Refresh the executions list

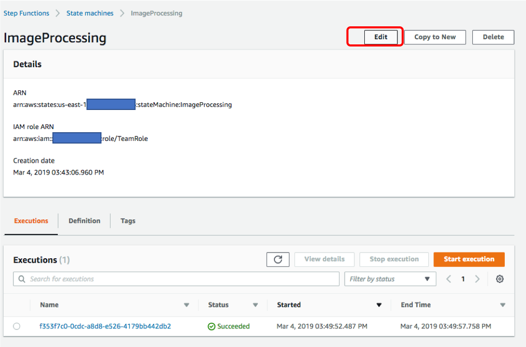(x=278, y=260)
